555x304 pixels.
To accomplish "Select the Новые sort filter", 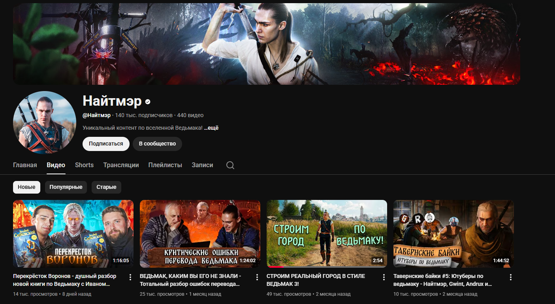I will click(27, 187).
